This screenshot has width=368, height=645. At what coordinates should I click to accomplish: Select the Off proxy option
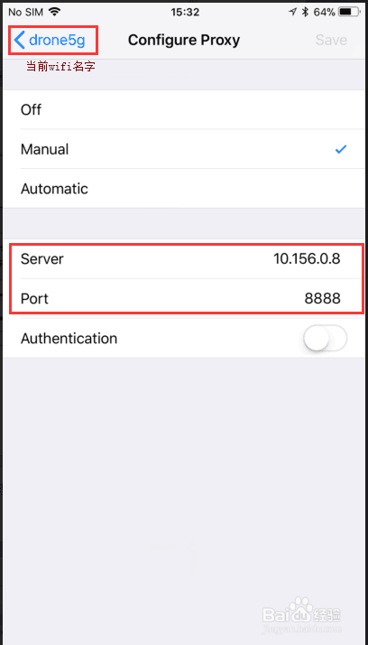point(184,110)
